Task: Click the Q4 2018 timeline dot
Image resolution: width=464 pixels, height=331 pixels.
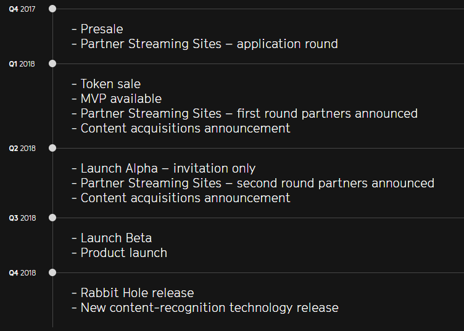Action: click(x=52, y=272)
